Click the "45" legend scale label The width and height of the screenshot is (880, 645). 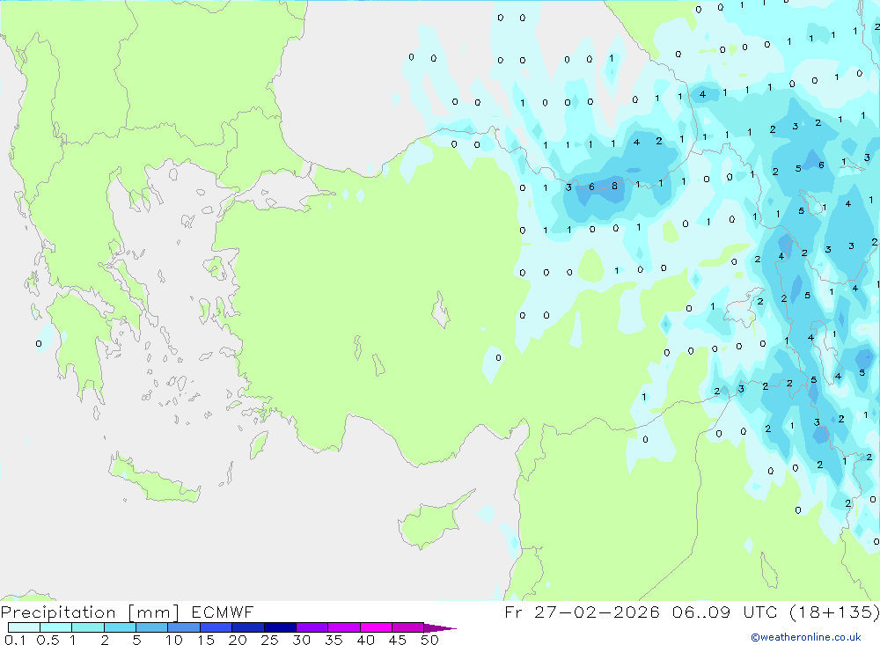click(x=398, y=640)
